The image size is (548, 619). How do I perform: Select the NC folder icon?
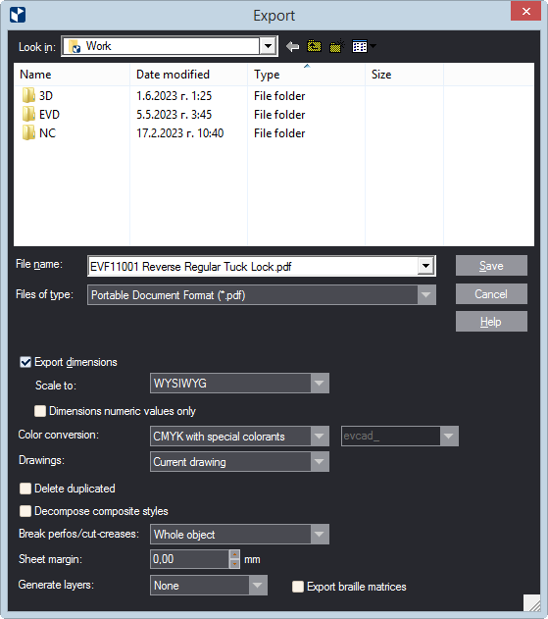click(x=28, y=133)
